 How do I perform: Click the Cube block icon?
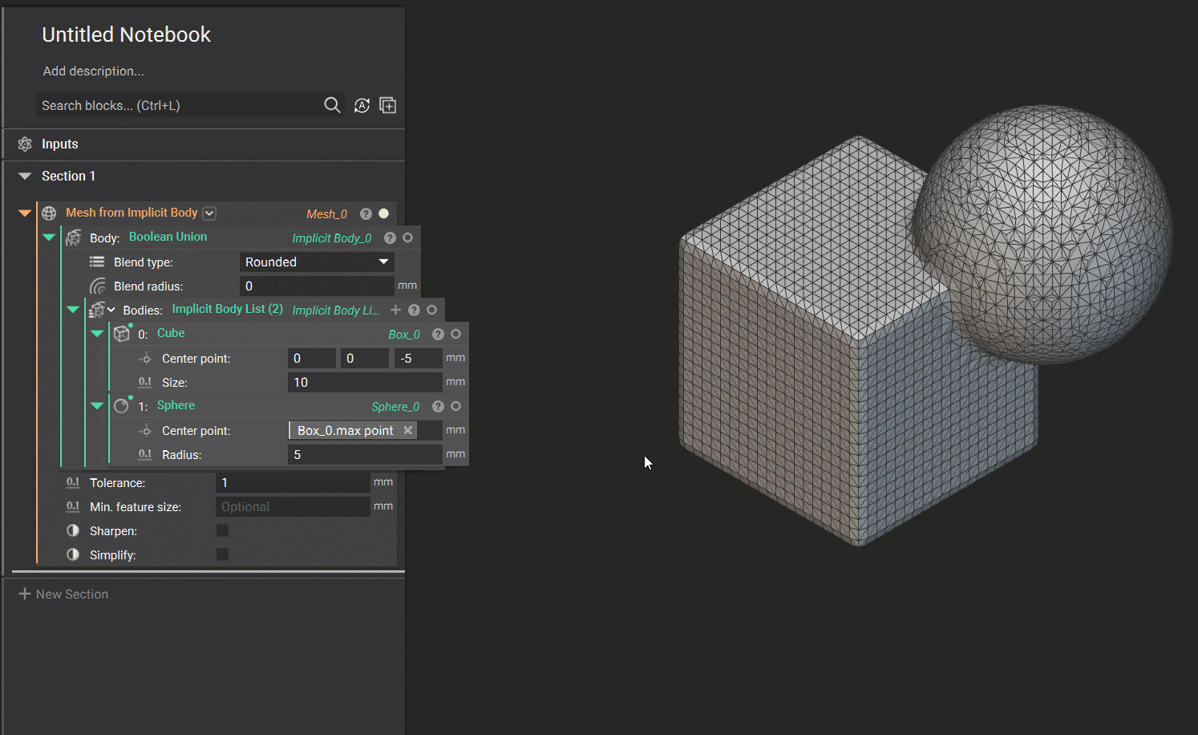[122, 333]
